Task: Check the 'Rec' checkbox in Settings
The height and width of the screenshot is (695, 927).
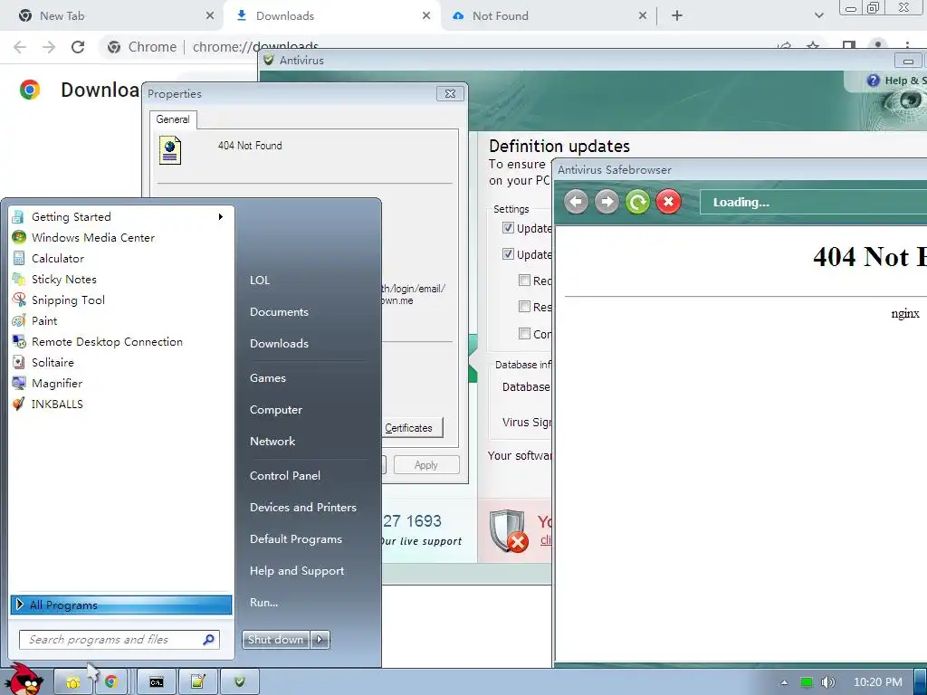Action: click(524, 281)
